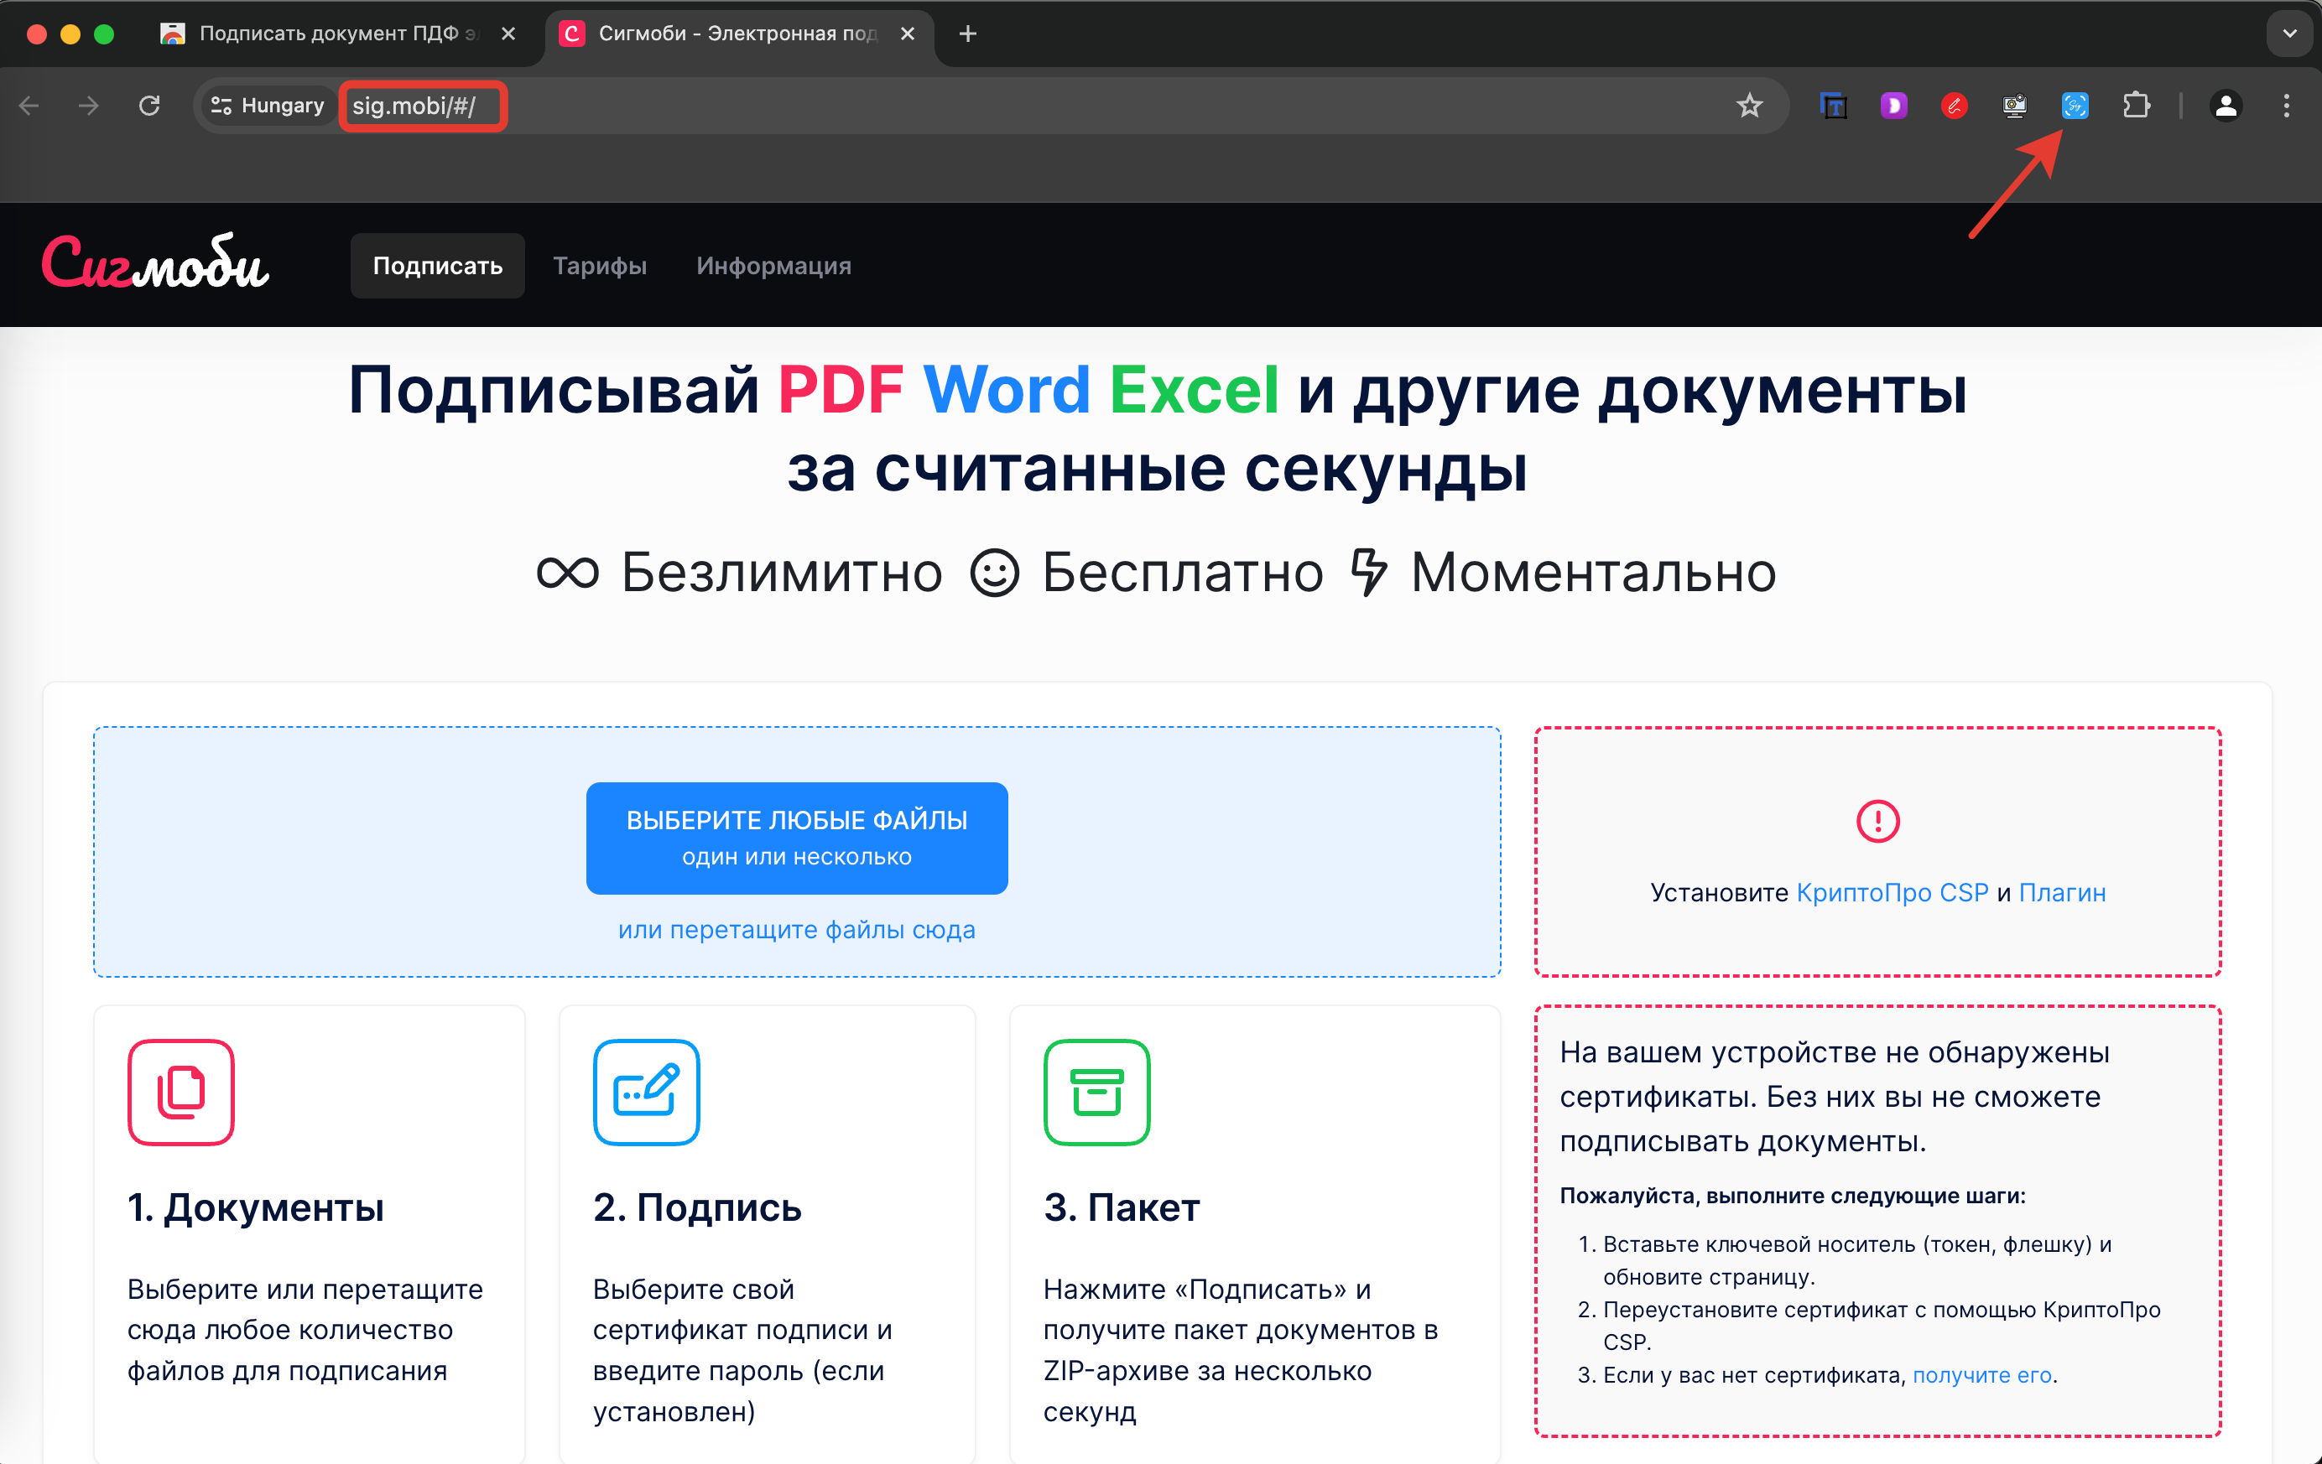Screen dimensions: 2322x1464
Task: Open the Информация menu item
Action: click(773, 266)
